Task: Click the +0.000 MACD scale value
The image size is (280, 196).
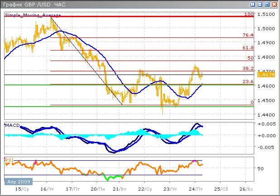Action: [x=266, y=135]
